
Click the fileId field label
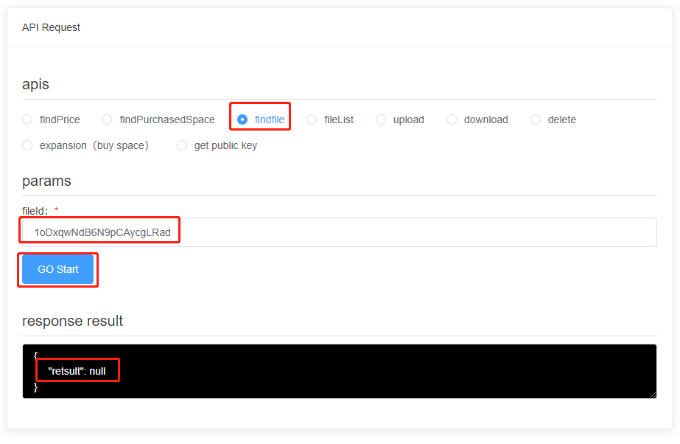[x=35, y=211]
